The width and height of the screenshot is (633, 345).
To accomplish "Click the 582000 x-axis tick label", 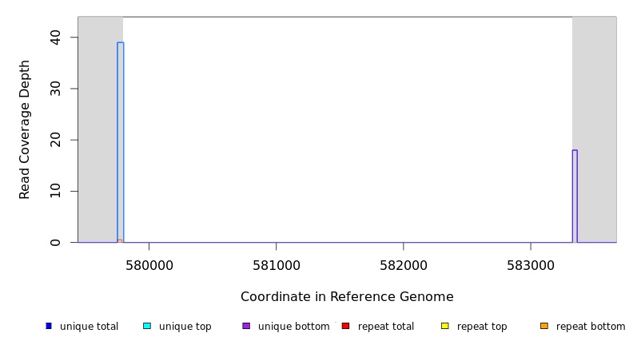I will (x=403, y=265).
